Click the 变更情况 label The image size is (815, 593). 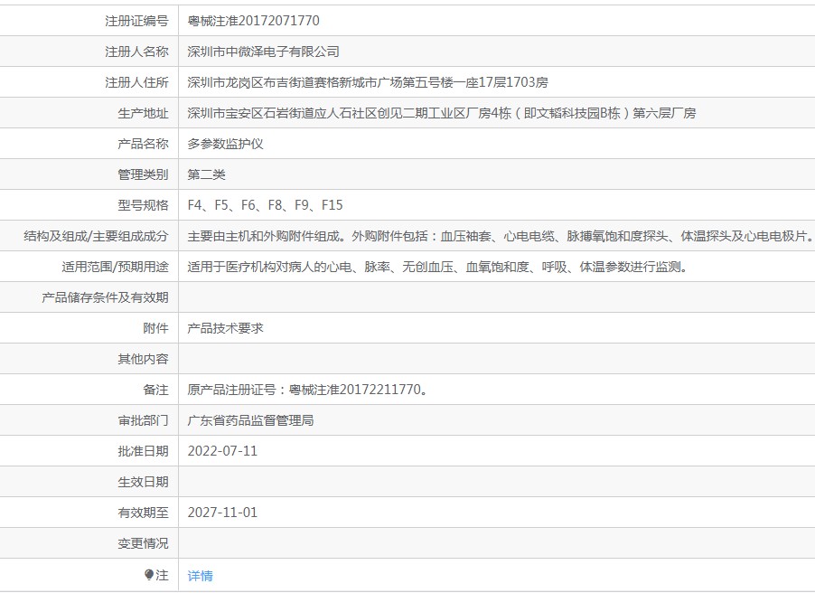(143, 543)
